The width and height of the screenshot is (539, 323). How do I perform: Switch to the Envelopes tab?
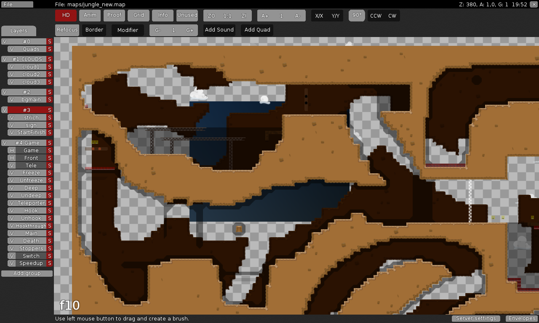pos(521,318)
